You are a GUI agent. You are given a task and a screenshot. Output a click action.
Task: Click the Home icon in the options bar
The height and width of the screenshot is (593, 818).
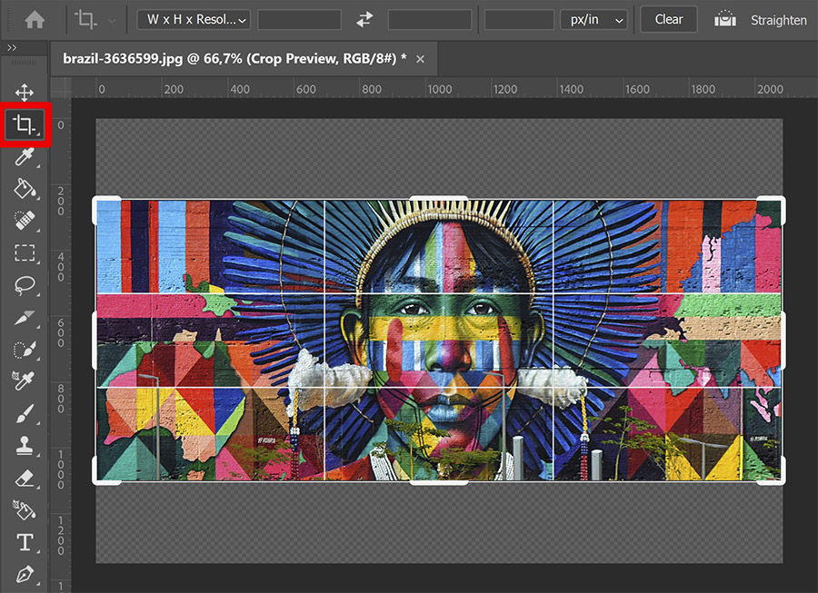tap(35, 20)
